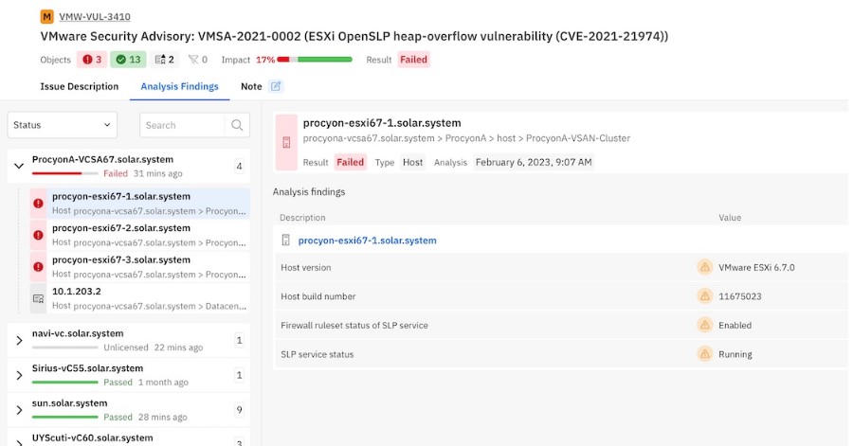The height and width of the screenshot is (446, 853).
Task: Click the red failed objects count 3
Action: click(92, 60)
